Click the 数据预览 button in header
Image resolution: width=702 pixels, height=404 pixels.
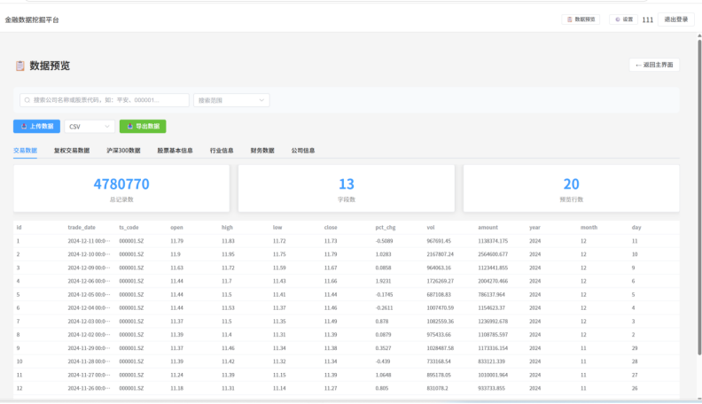[581, 19]
